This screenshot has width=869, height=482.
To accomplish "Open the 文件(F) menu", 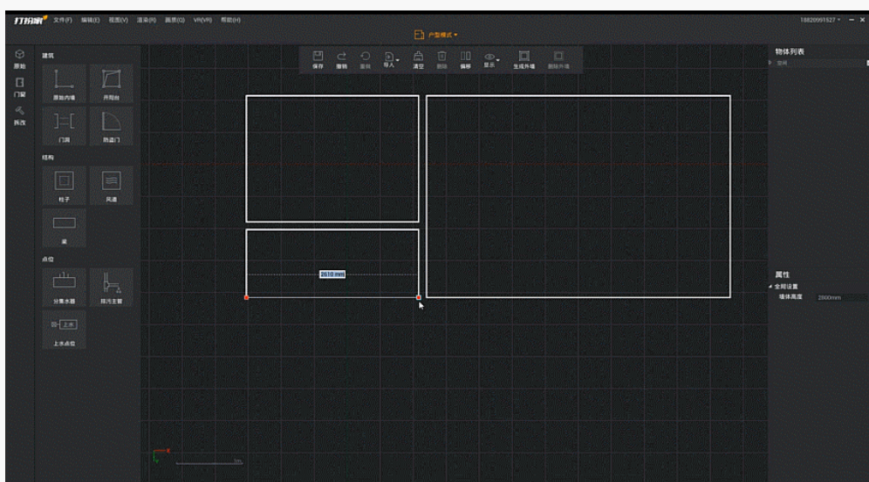I will pyautogui.click(x=63, y=20).
